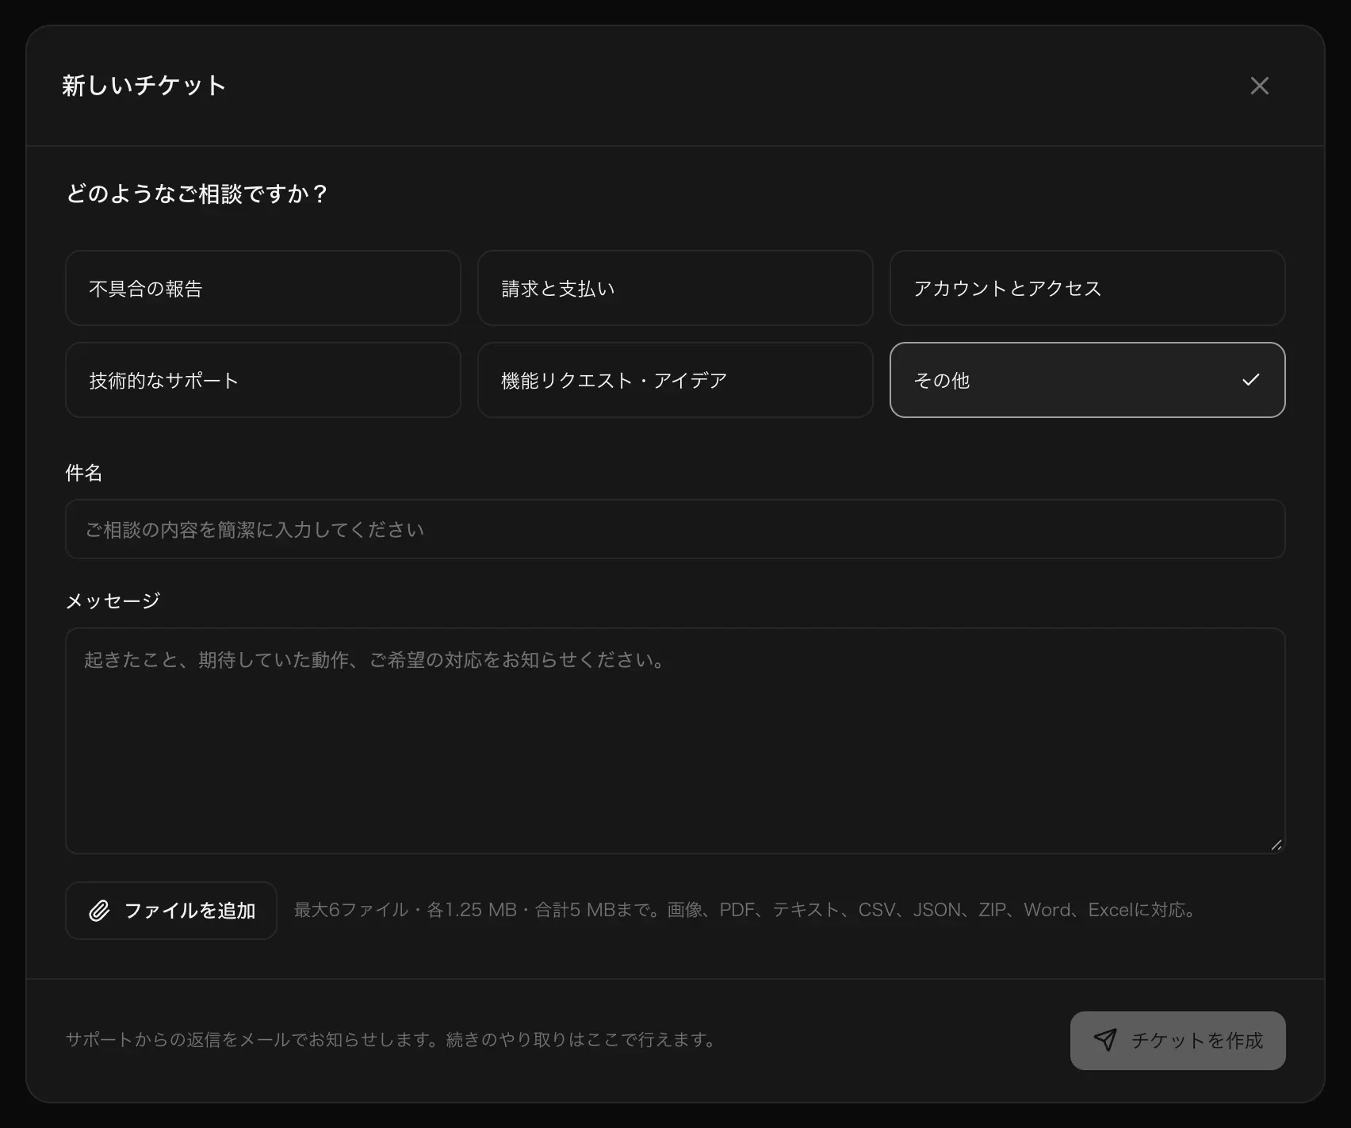Click the message box resize handle

pos(1276,845)
